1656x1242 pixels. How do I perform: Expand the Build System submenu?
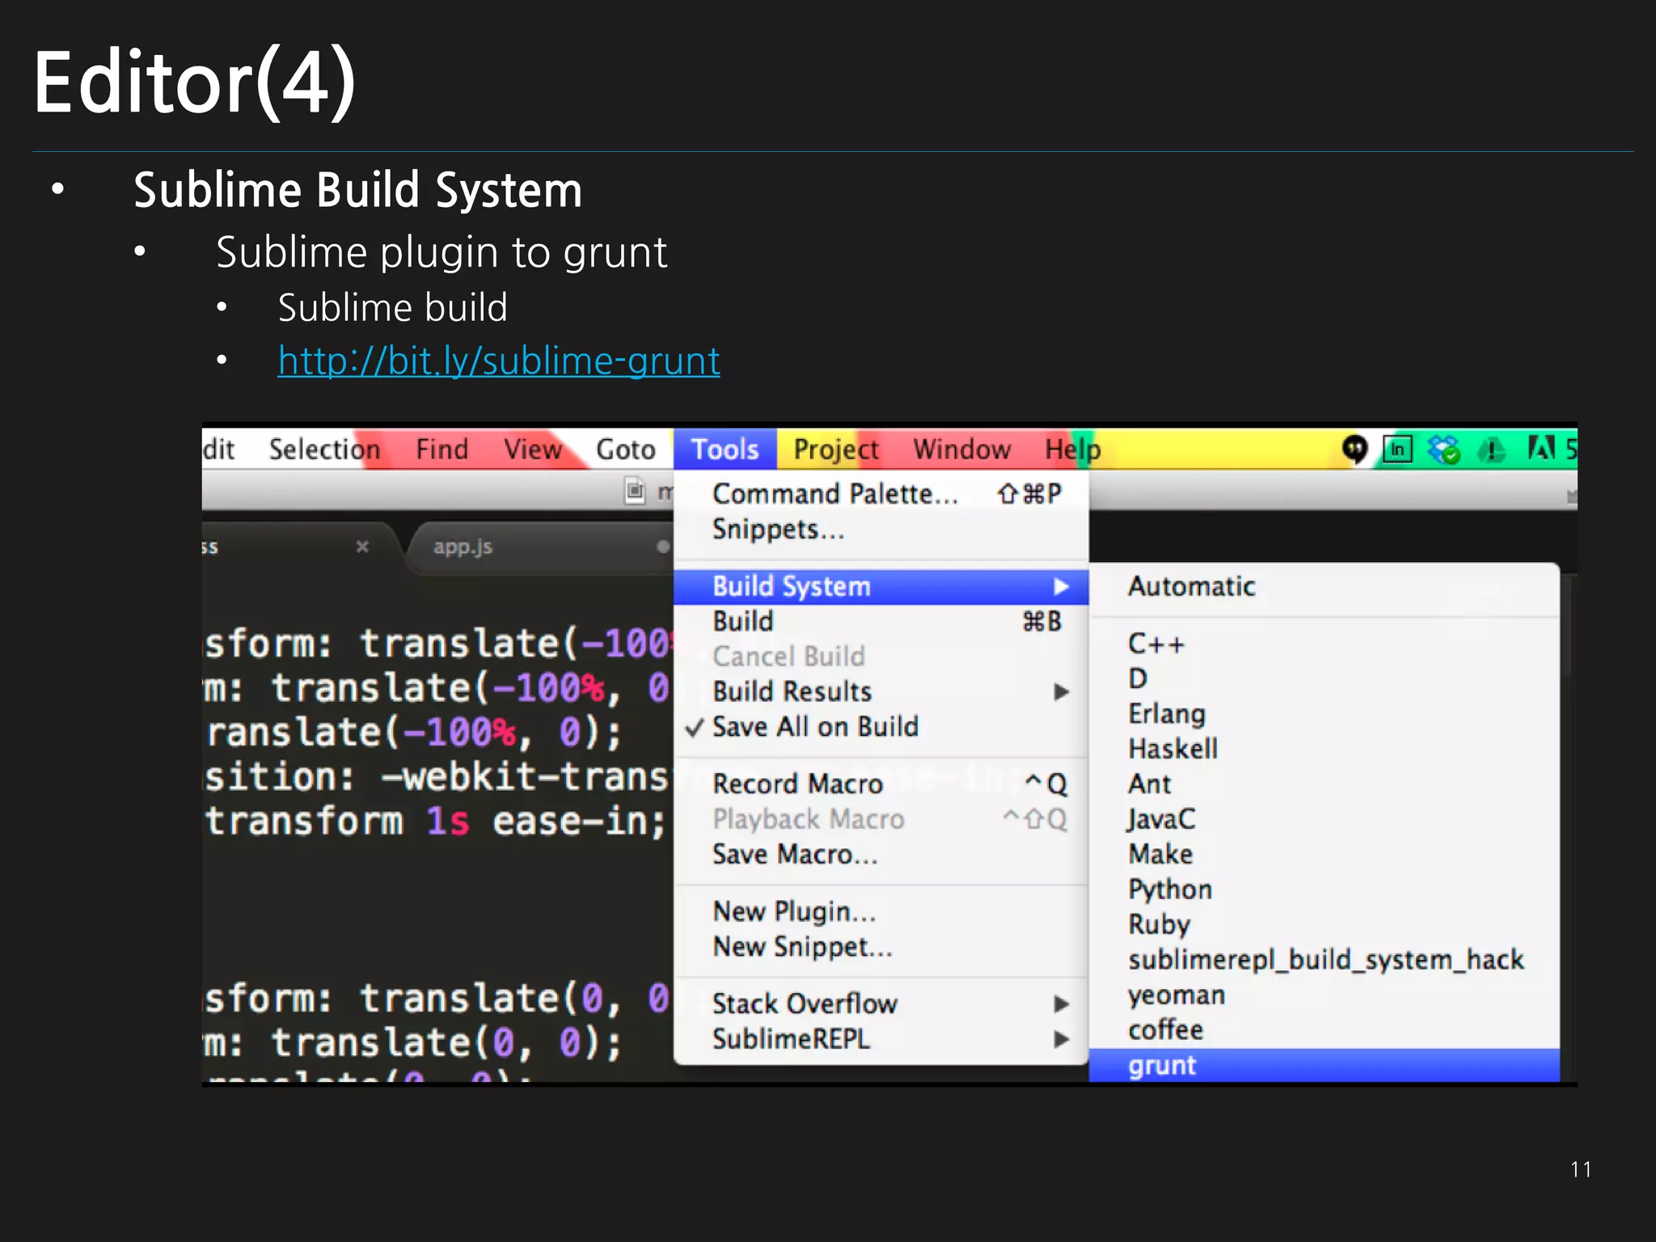click(x=881, y=586)
